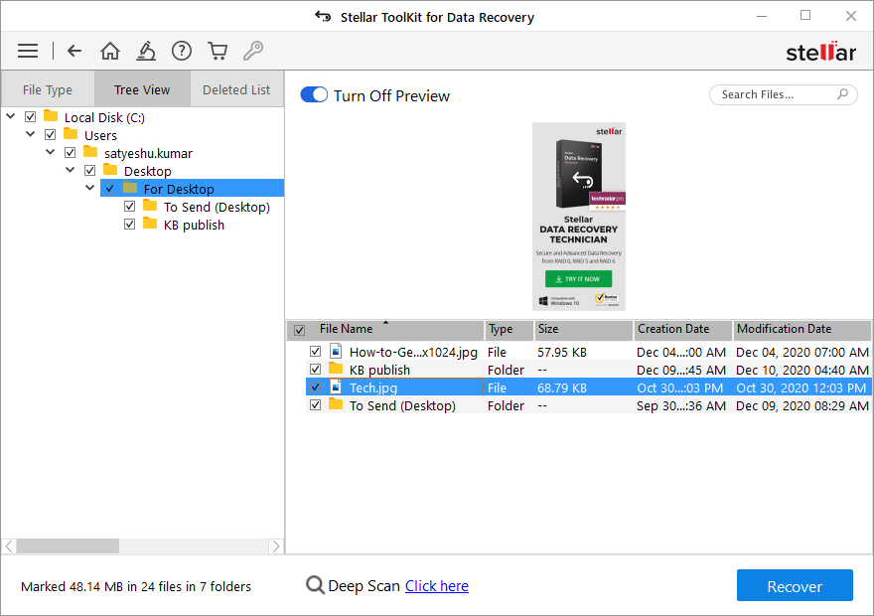Image resolution: width=874 pixels, height=616 pixels.
Task: Switch to the Deleted List tab
Action: point(236,89)
